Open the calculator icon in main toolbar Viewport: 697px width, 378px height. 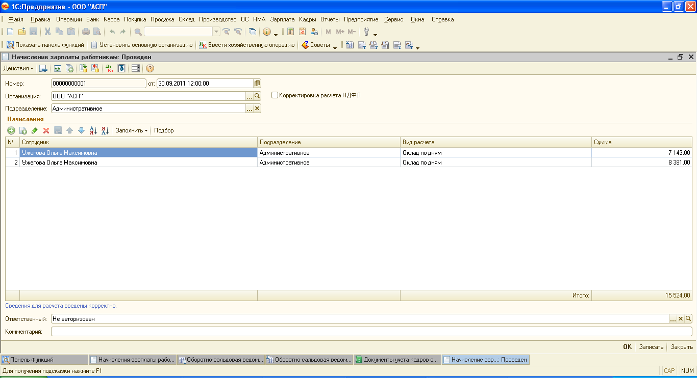point(291,32)
